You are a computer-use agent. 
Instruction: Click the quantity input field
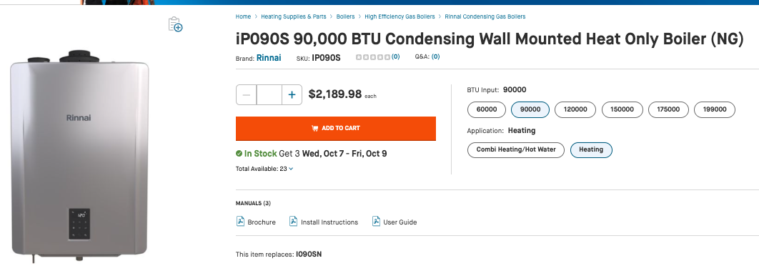coord(269,95)
